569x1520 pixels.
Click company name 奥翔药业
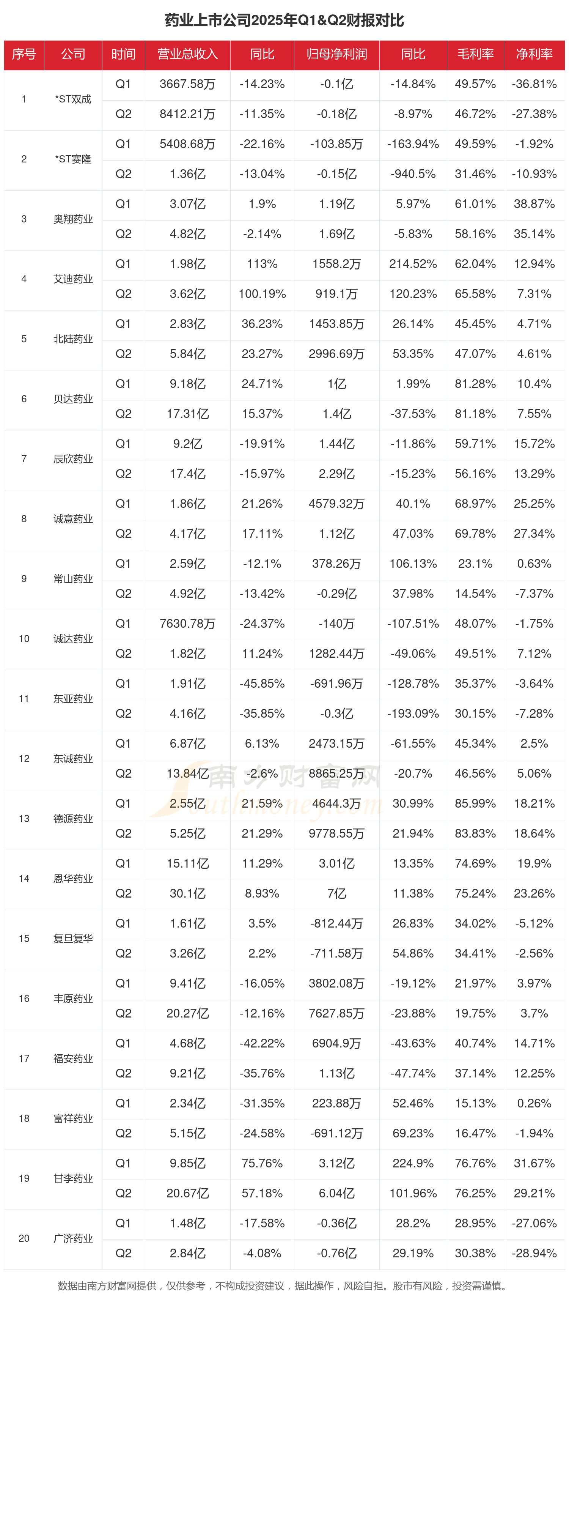[73, 219]
